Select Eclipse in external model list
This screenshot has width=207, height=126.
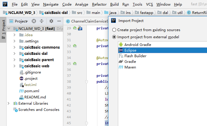coord(163,50)
